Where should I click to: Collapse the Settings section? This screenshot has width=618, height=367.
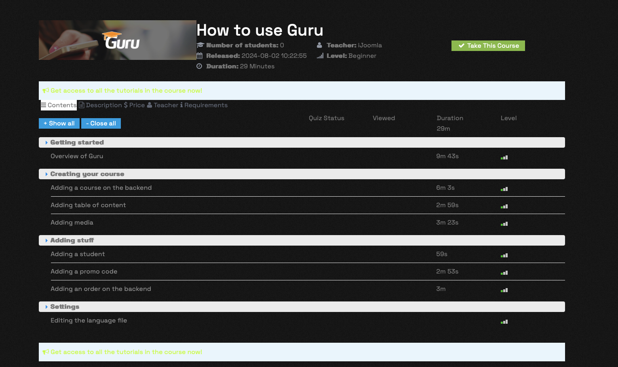click(x=302, y=307)
